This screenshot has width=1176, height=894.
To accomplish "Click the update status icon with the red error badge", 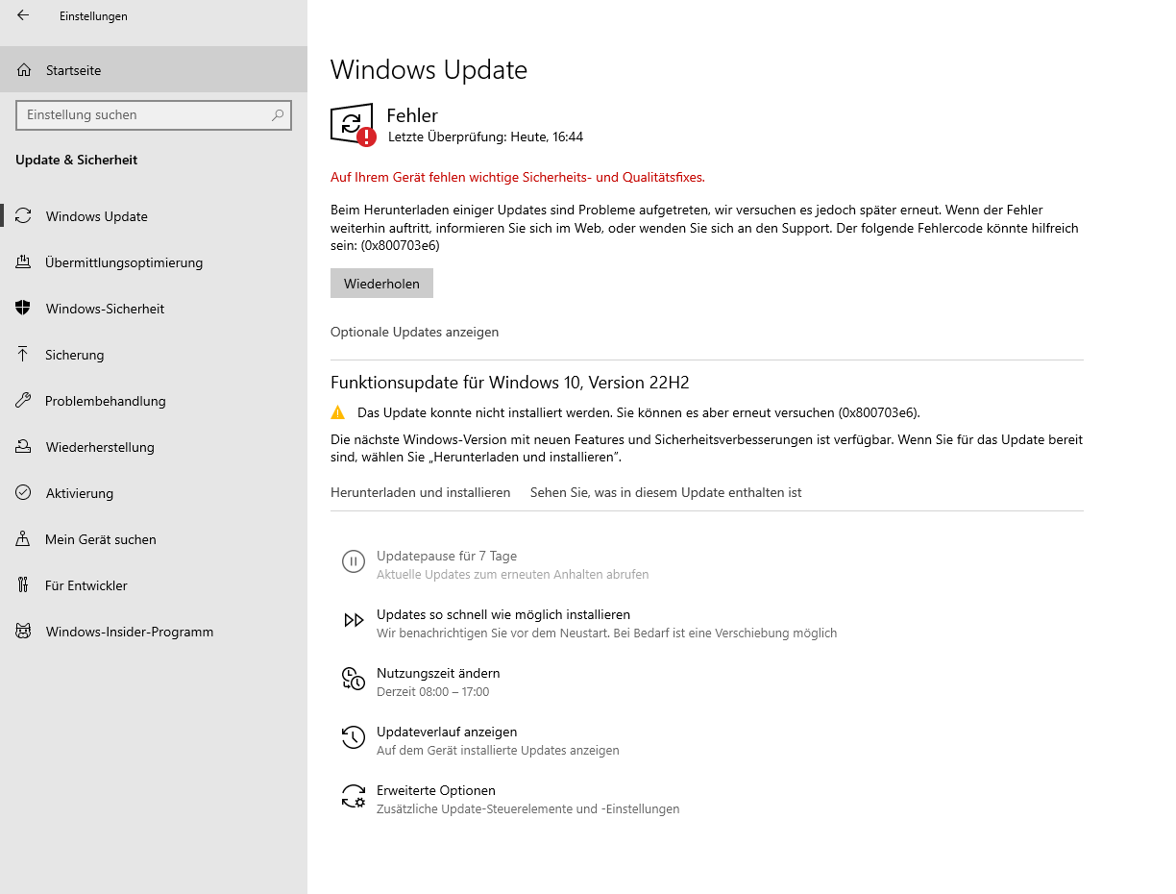I will 353,125.
